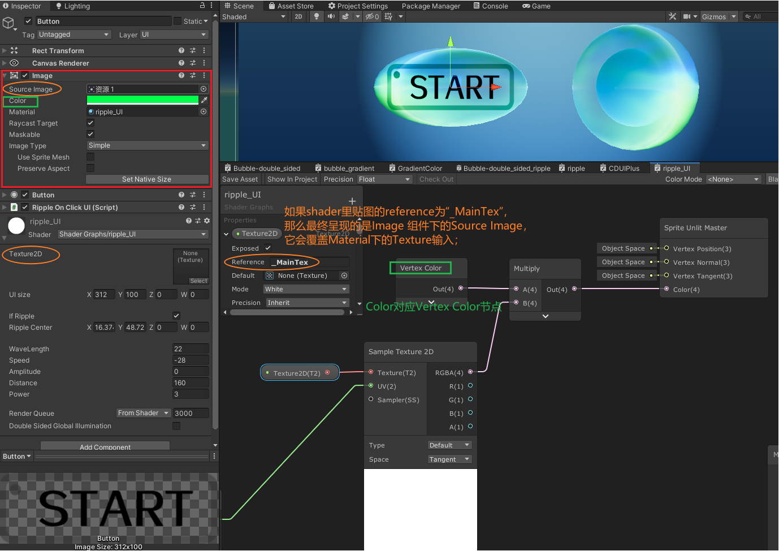The image size is (779, 551).
Task: Click the Save Asset button
Action: pyautogui.click(x=240, y=179)
